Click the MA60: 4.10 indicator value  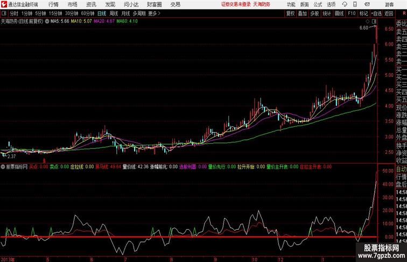127,22
